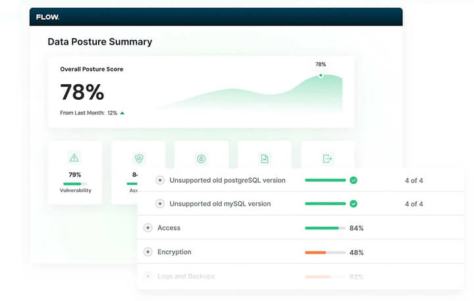The height and width of the screenshot is (301, 474).
Task: Expand the Encryption category row
Action: click(x=147, y=252)
